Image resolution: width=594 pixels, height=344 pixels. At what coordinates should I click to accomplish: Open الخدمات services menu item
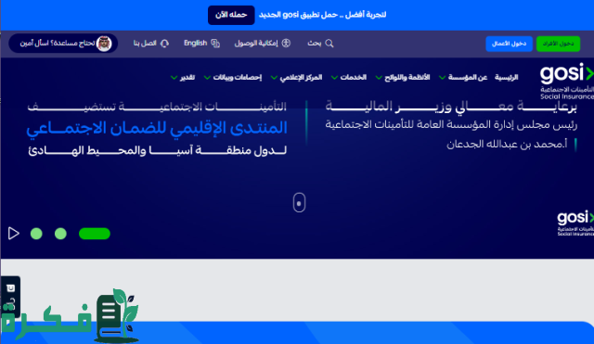353,77
